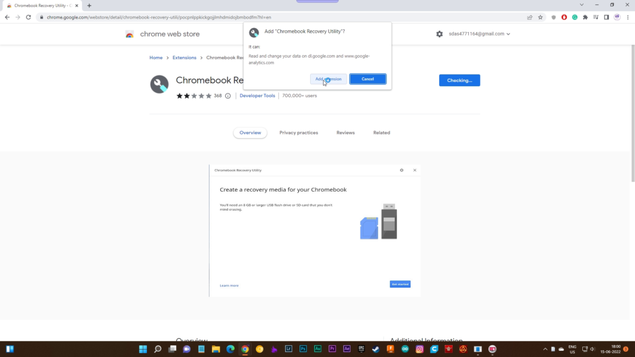Open a new browser tab
The image size is (635, 357).
tap(89, 6)
